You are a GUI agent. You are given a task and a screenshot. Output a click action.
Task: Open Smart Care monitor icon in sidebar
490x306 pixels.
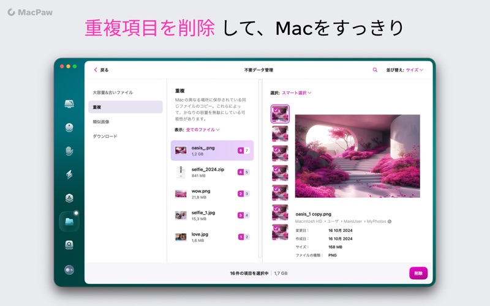pos(69,104)
